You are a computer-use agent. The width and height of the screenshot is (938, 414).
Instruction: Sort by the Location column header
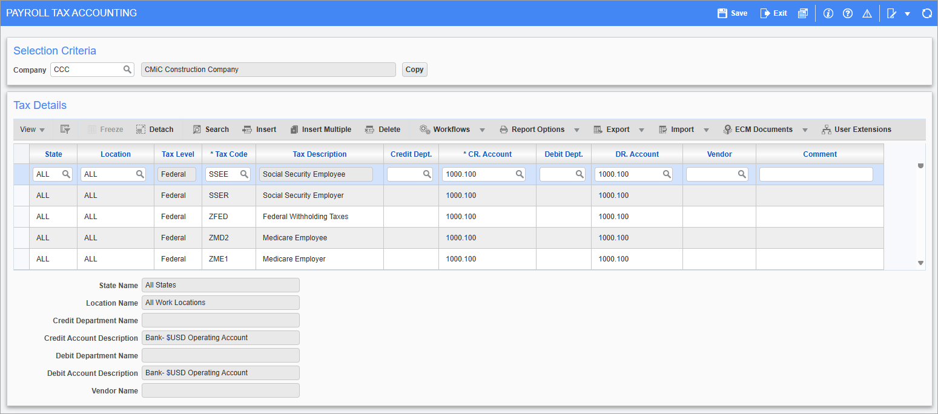[116, 154]
